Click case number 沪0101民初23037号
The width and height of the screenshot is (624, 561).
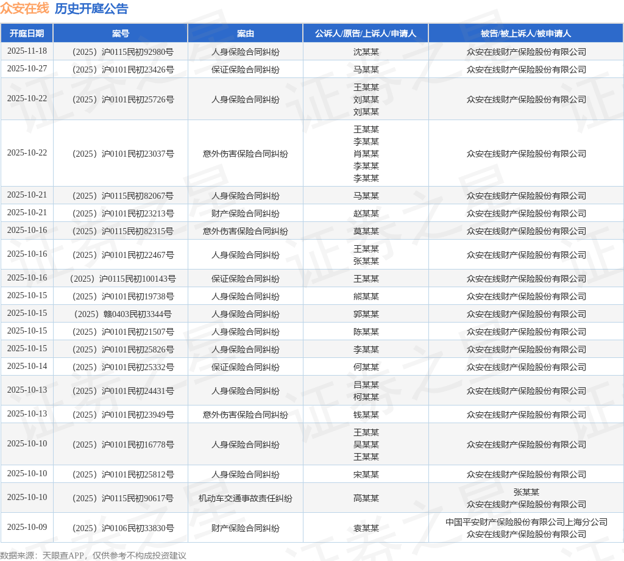pyautogui.click(x=123, y=153)
